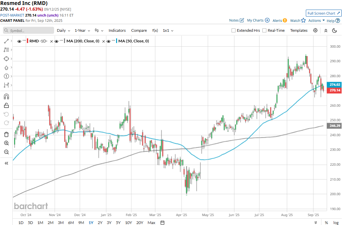Image resolution: width=342 pixels, height=225 pixels.
Task: Select the 6M time range
Action: [x=71, y=223]
